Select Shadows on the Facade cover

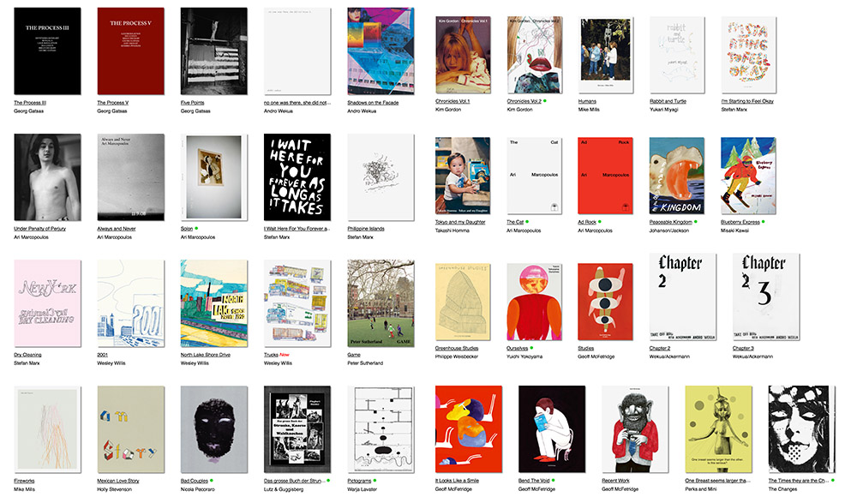pyautogui.click(x=381, y=51)
